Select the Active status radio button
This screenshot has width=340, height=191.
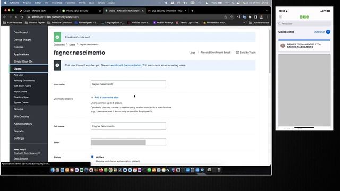pos(92,157)
